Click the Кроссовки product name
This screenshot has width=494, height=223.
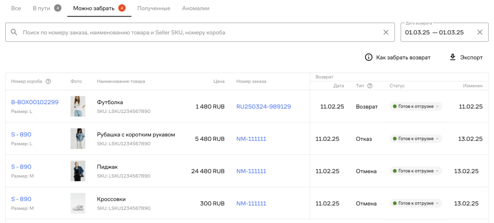pos(111,199)
